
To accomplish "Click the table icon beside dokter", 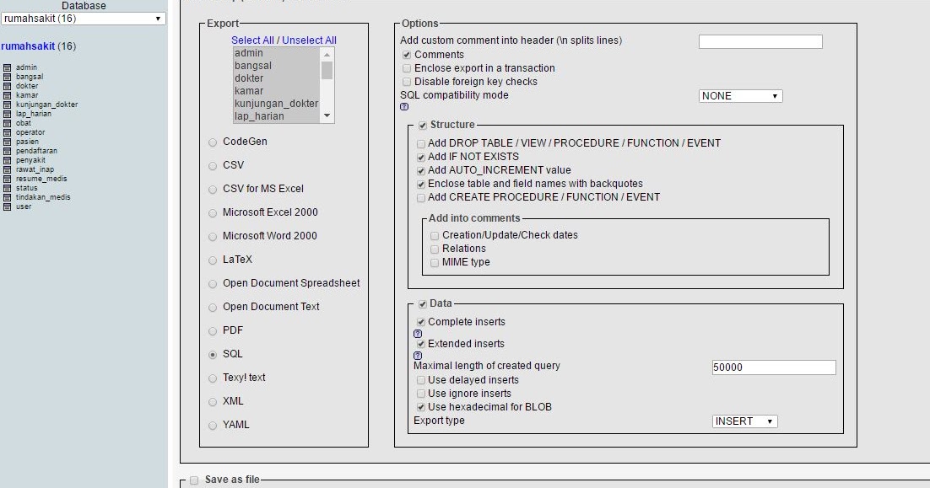I will [7, 86].
